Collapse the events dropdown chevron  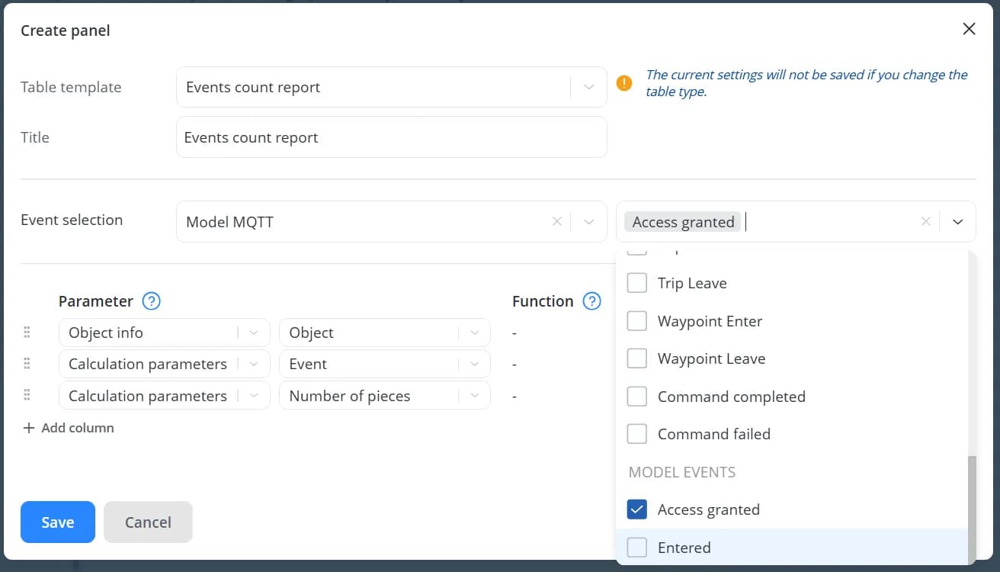point(958,221)
